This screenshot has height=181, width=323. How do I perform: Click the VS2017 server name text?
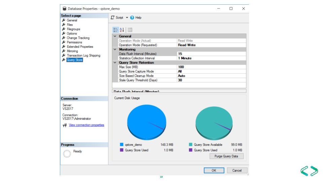68,109
